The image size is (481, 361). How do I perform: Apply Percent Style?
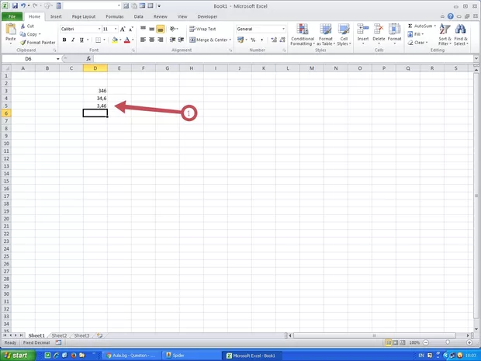point(253,40)
